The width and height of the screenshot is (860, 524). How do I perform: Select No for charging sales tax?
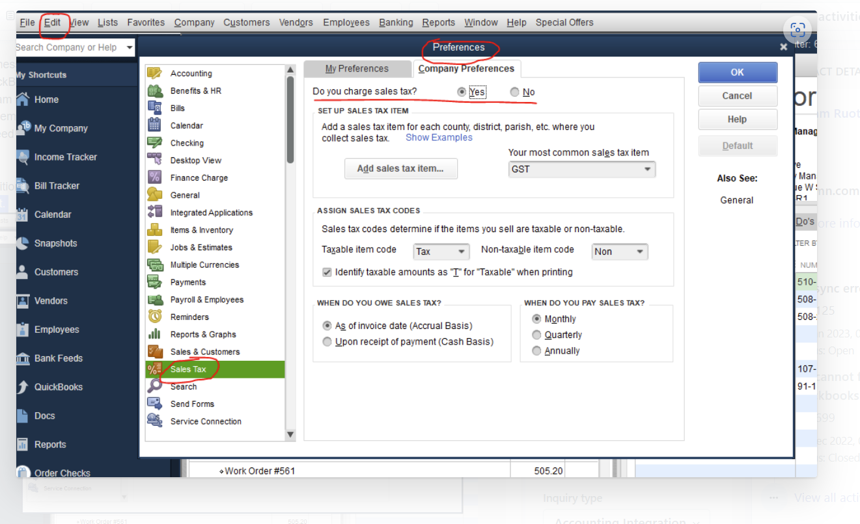tap(514, 92)
